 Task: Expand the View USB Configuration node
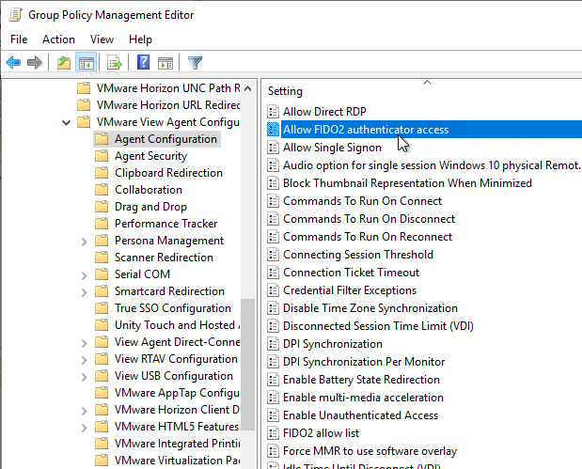coord(85,377)
